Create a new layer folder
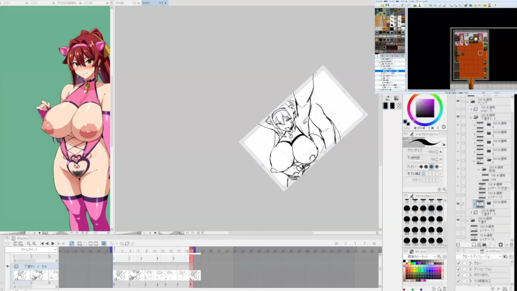517x291 pixels. (x=484, y=245)
